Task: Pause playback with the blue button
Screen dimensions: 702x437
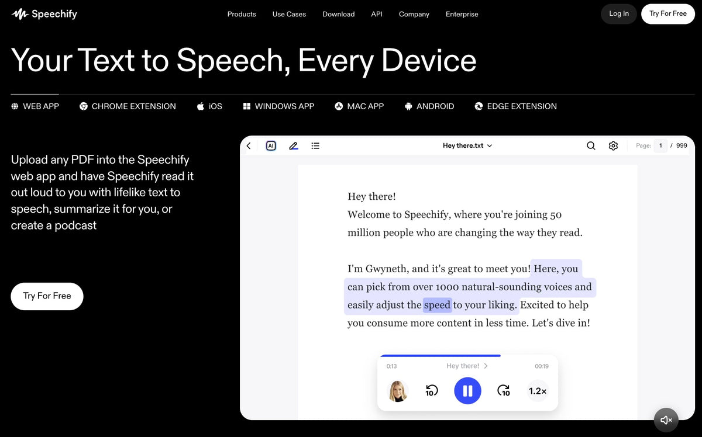Action: 467,391
